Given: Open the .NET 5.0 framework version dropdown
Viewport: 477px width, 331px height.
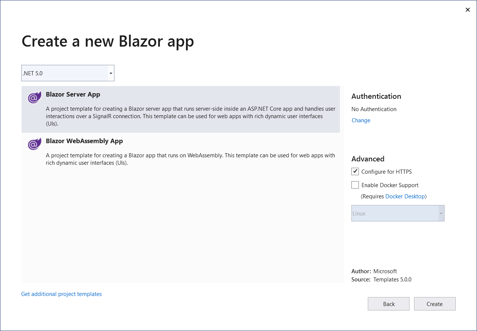Looking at the screenshot, I should [x=65, y=73].
